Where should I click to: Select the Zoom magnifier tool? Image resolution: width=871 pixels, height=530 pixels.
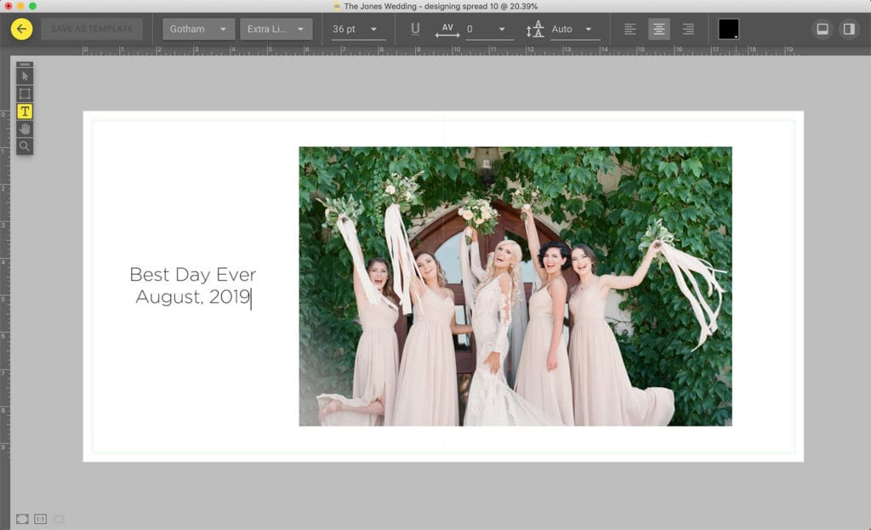[x=25, y=145]
